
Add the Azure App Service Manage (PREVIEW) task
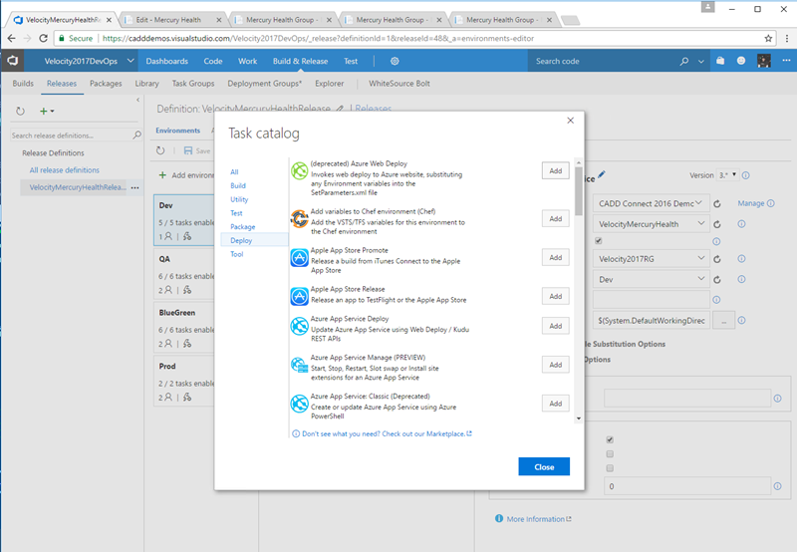(556, 365)
